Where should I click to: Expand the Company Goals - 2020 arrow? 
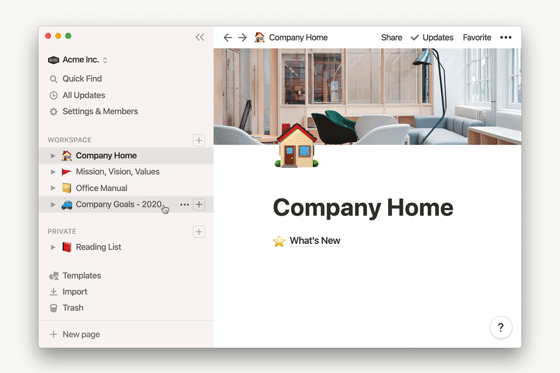[x=53, y=205]
